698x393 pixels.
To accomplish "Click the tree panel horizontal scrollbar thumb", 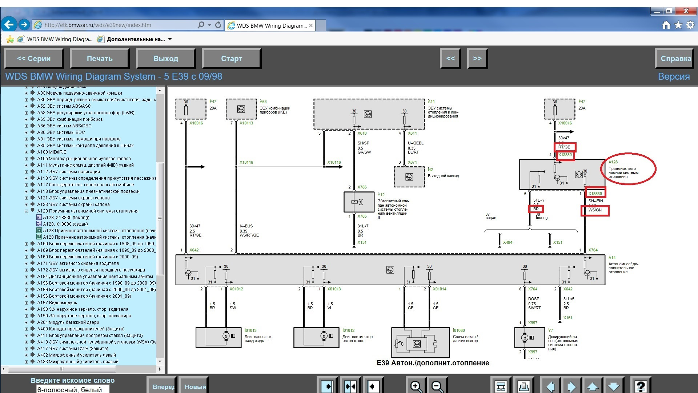I will [62, 369].
